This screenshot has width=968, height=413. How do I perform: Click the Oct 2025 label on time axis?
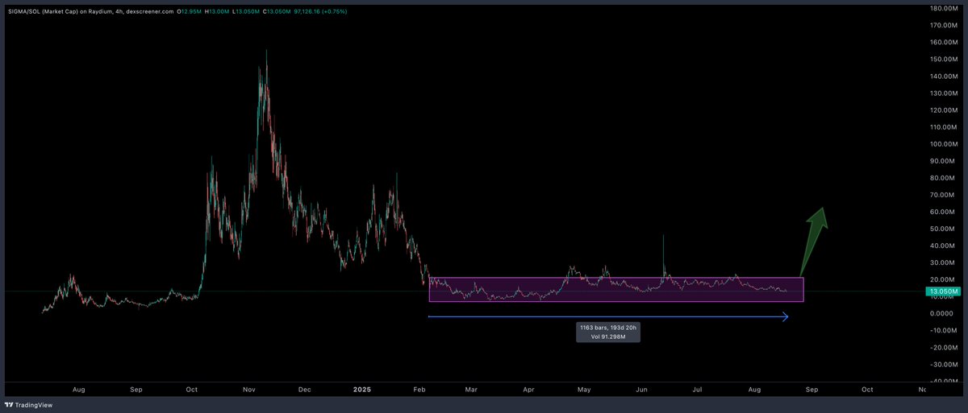(x=867, y=389)
